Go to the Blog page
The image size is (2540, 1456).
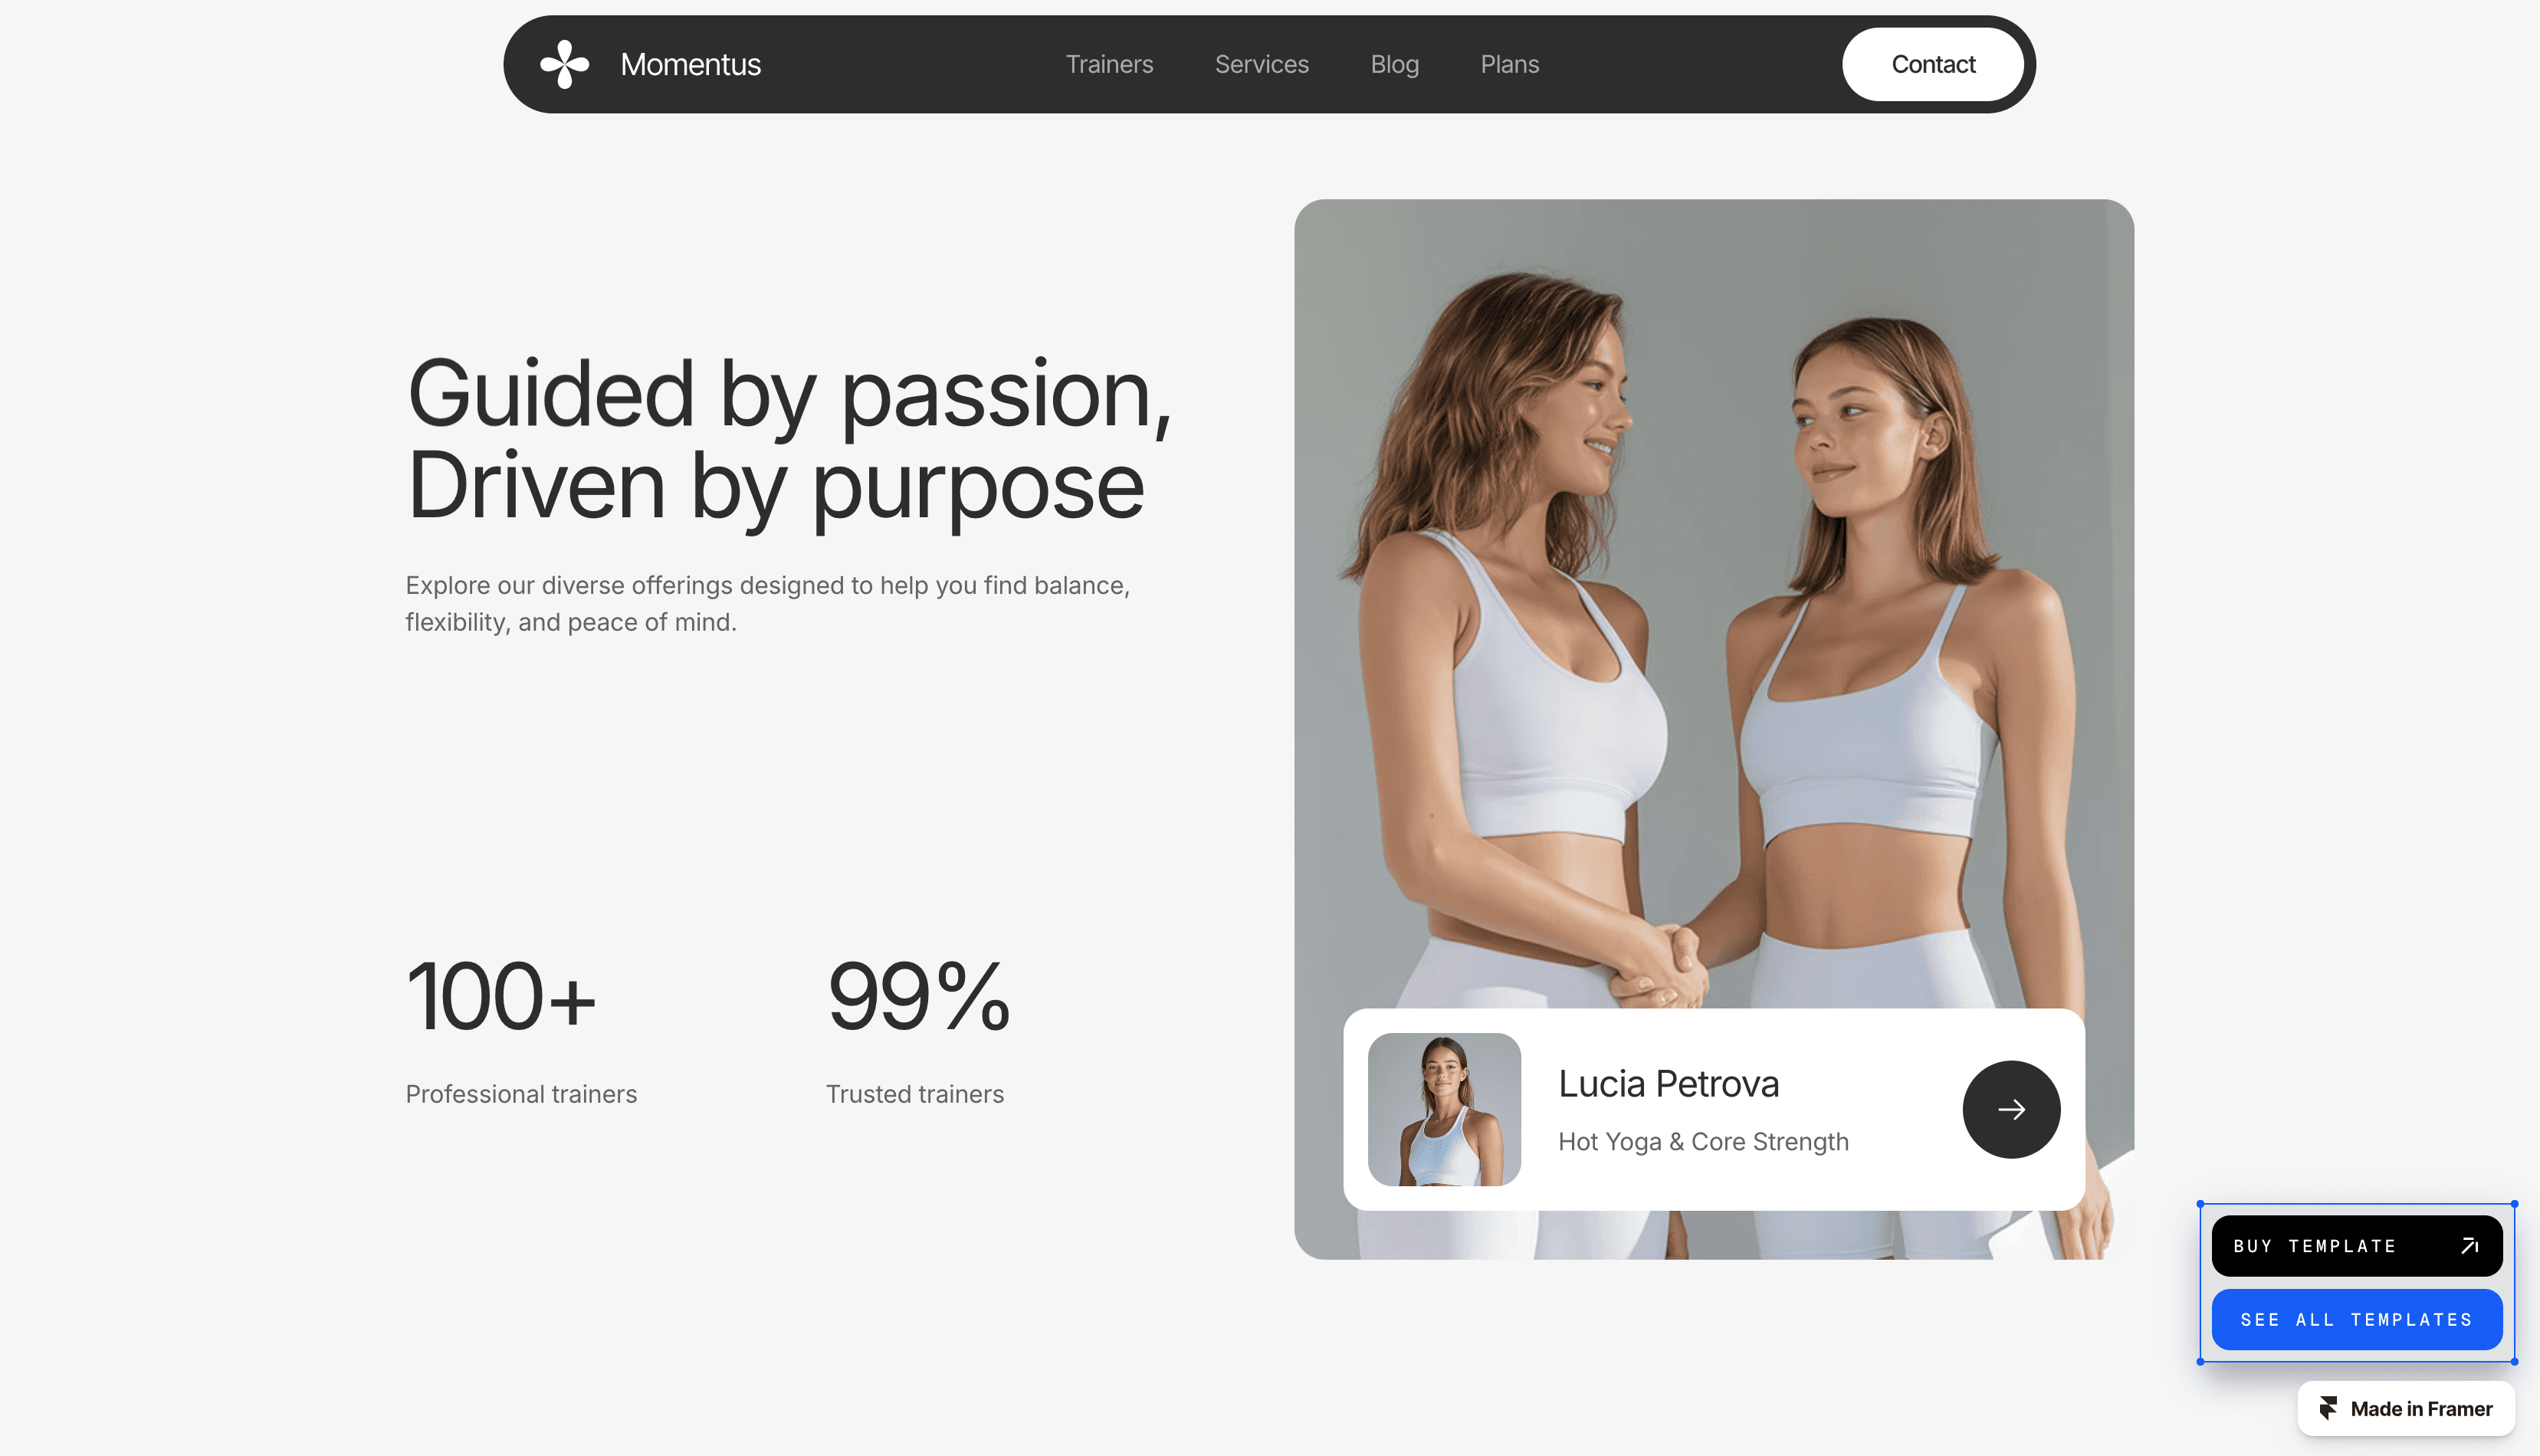(x=1394, y=64)
